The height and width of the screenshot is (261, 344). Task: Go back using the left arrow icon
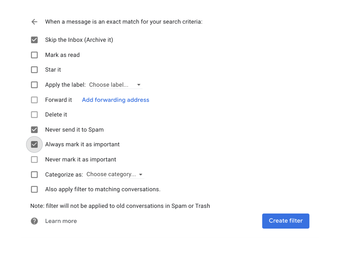(34, 22)
